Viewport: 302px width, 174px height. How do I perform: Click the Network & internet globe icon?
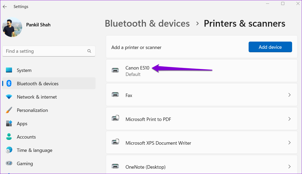[9, 97]
